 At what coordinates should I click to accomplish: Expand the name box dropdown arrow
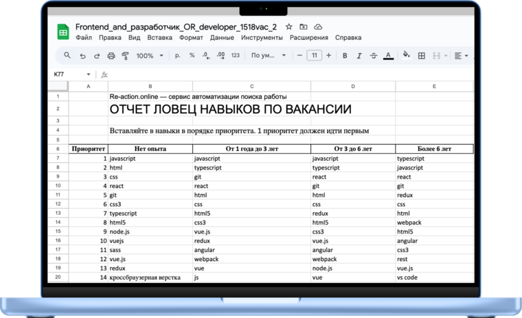(89, 74)
